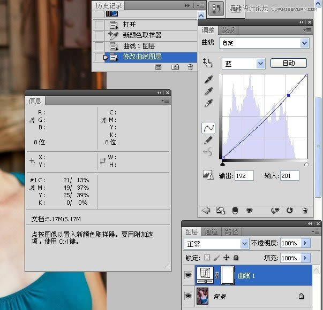The height and width of the screenshot is (310, 323).
Task: Pick the white point eyedropper in Curves
Action: (208, 103)
